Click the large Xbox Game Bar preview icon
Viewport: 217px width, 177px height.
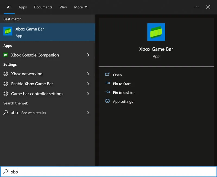point(156,32)
